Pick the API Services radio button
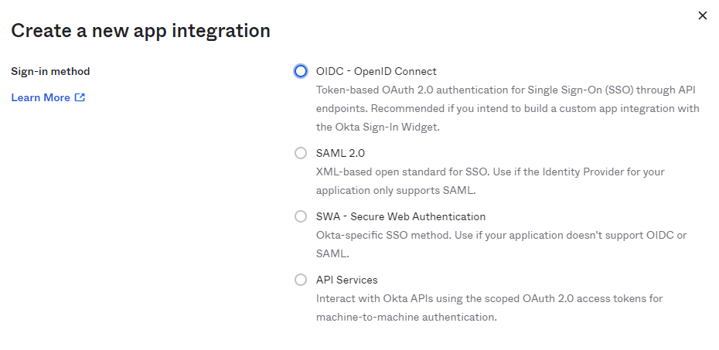 tap(301, 280)
